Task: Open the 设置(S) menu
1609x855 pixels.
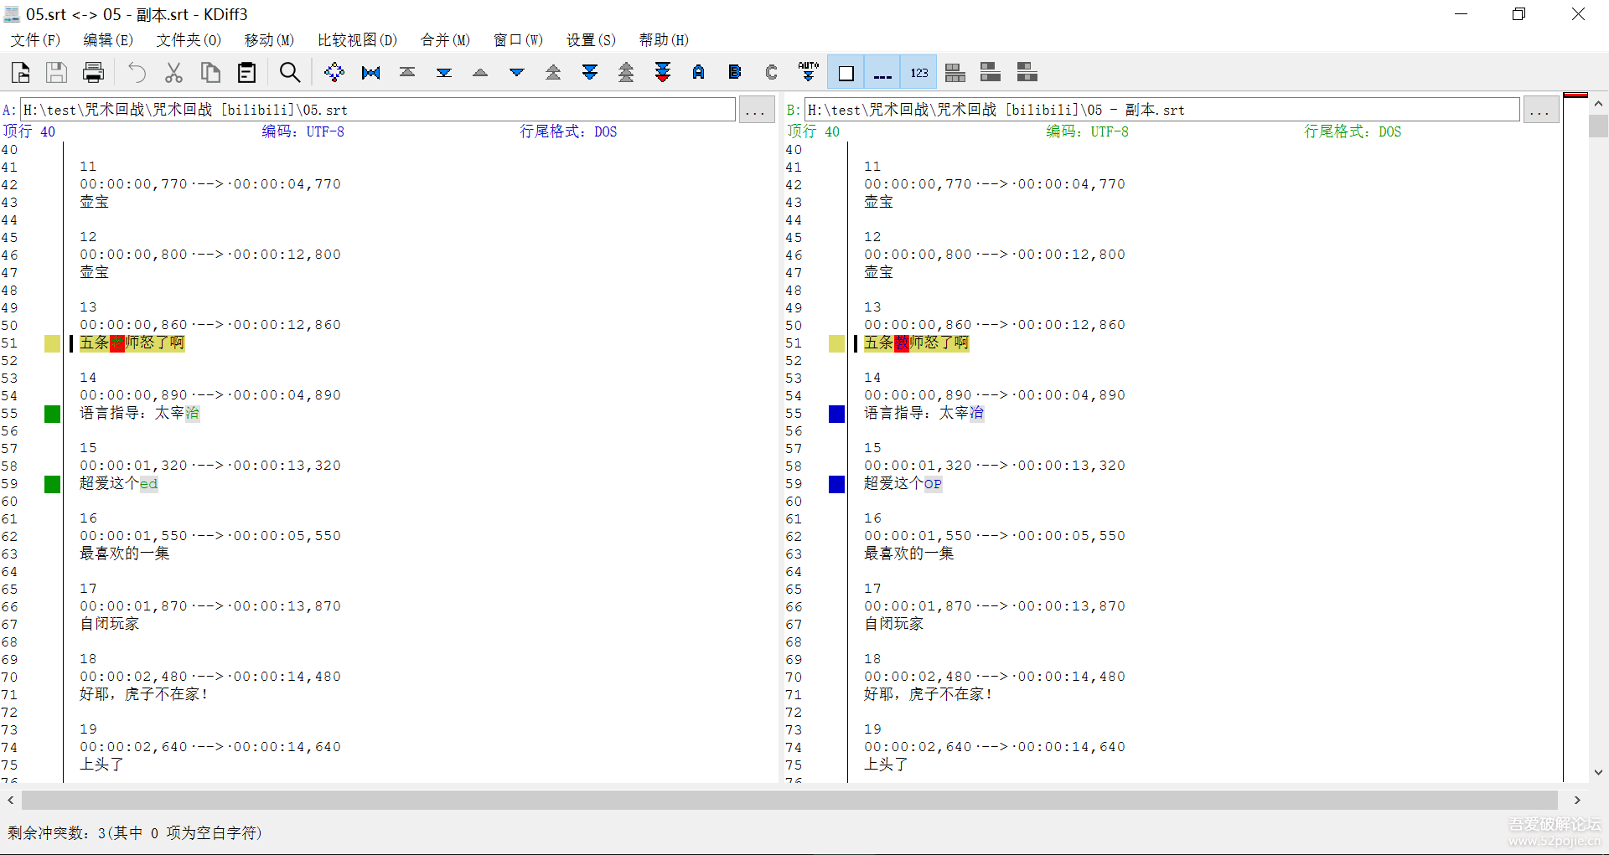Action: [x=591, y=40]
